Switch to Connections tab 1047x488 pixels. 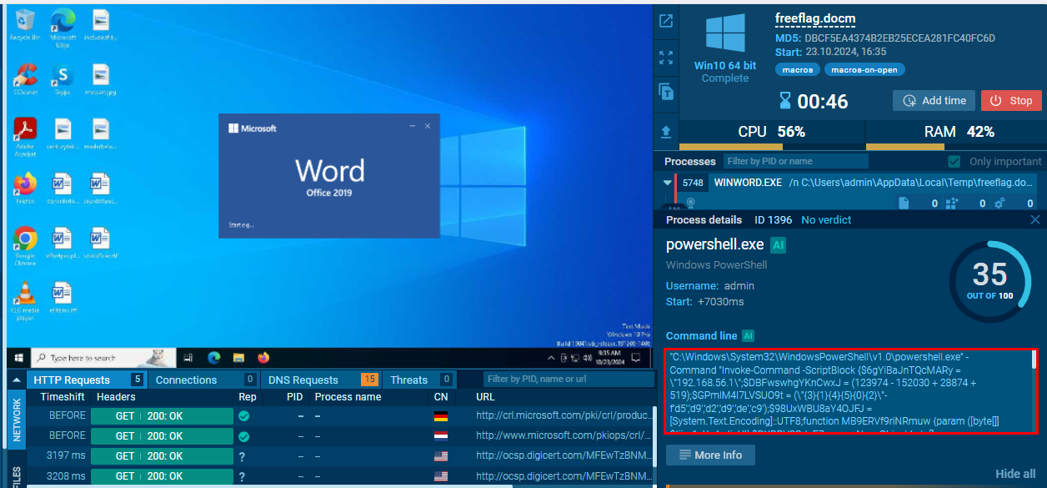point(205,380)
